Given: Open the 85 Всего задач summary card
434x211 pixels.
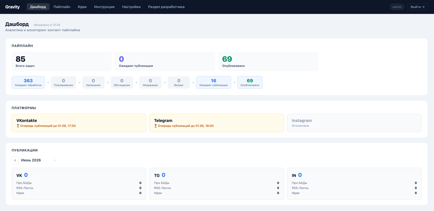Looking at the screenshot, I should tap(62, 61).
